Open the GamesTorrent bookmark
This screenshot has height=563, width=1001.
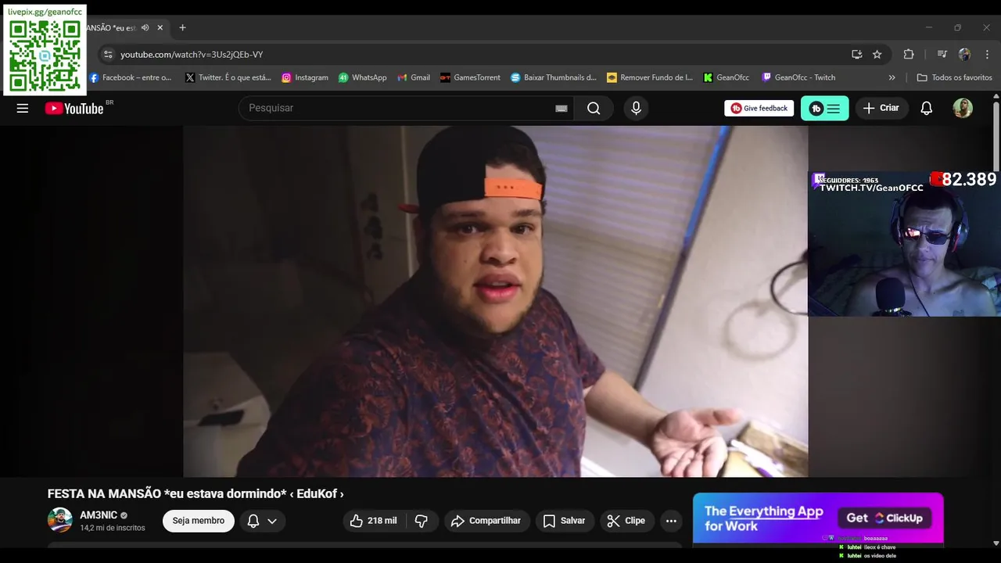(470, 77)
